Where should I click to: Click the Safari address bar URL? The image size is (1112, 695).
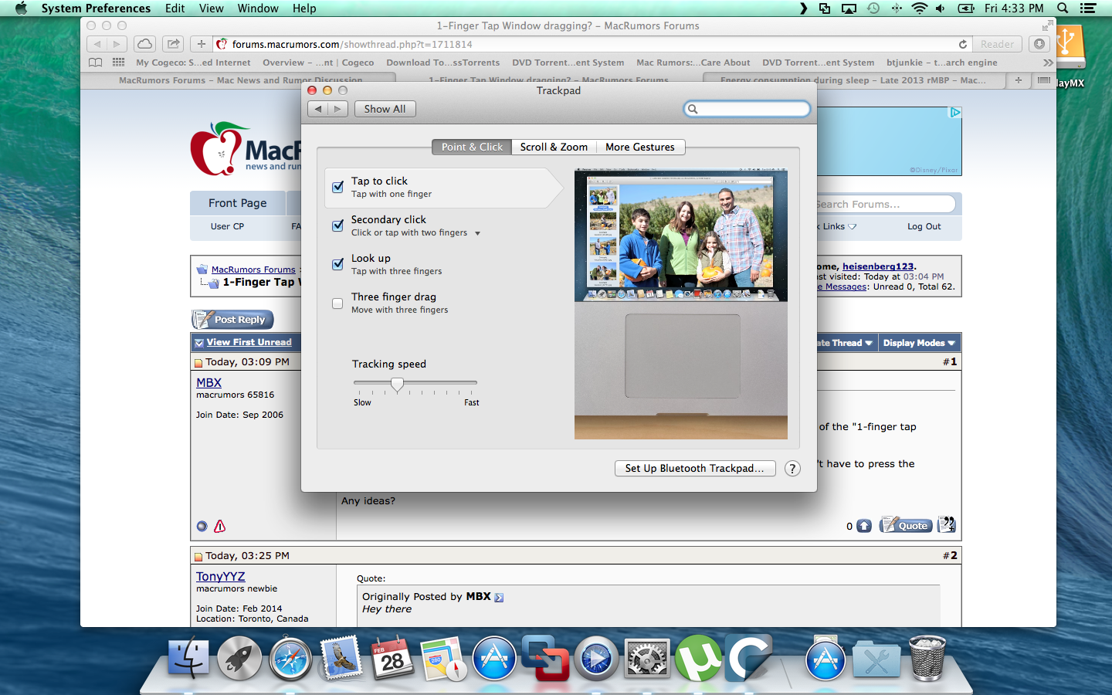tap(352, 44)
